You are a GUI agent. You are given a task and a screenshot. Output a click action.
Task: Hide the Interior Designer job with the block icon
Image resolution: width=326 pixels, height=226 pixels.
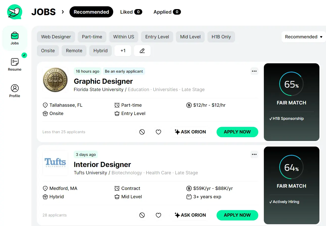tap(142, 215)
